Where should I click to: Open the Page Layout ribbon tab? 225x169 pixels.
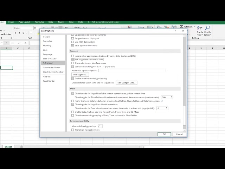pyautogui.click(x=24, y=22)
